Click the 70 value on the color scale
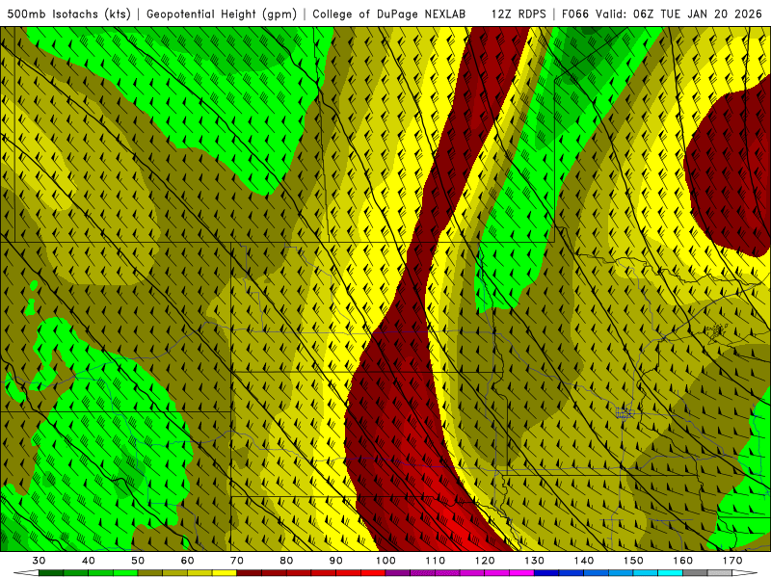The width and height of the screenshot is (771, 578). pyautogui.click(x=237, y=561)
